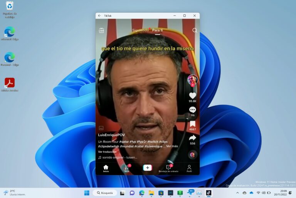The width and height of the screenshot is (296, 198).
Task: Go to Inicio home tab
Action: click(106, 168)
